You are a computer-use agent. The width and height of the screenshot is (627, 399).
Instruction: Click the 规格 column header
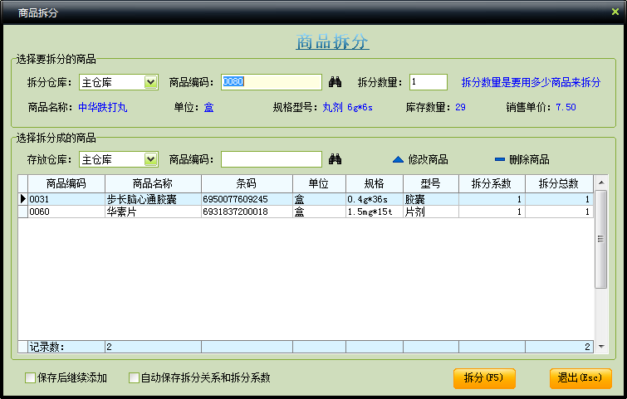375,183
